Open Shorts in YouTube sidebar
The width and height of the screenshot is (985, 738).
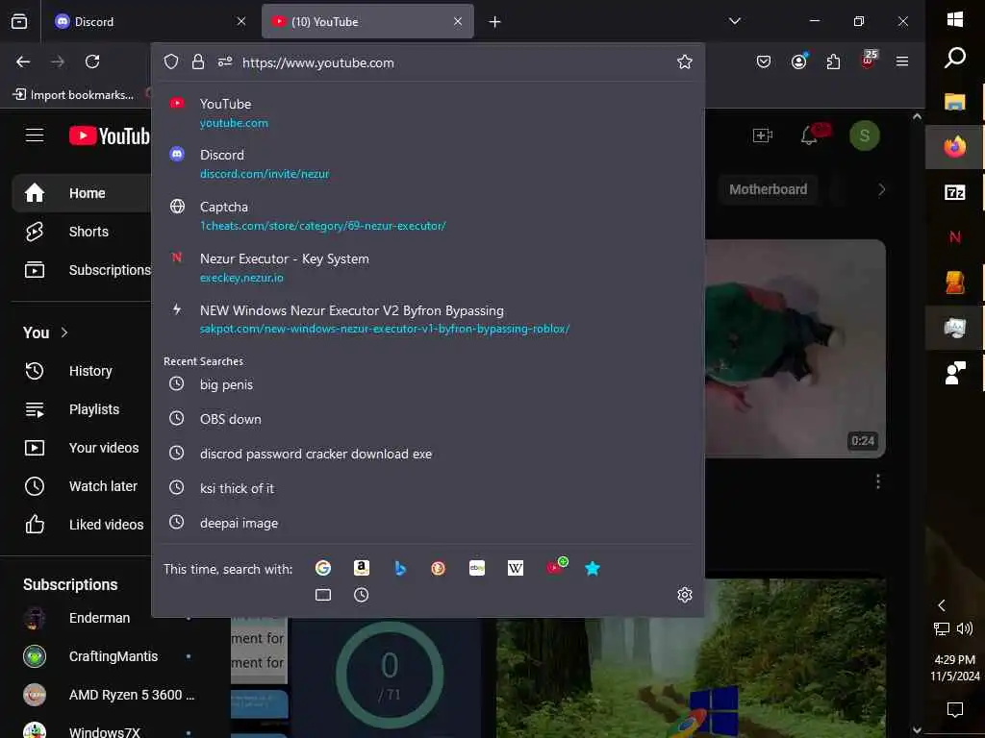tap(82, 232)
